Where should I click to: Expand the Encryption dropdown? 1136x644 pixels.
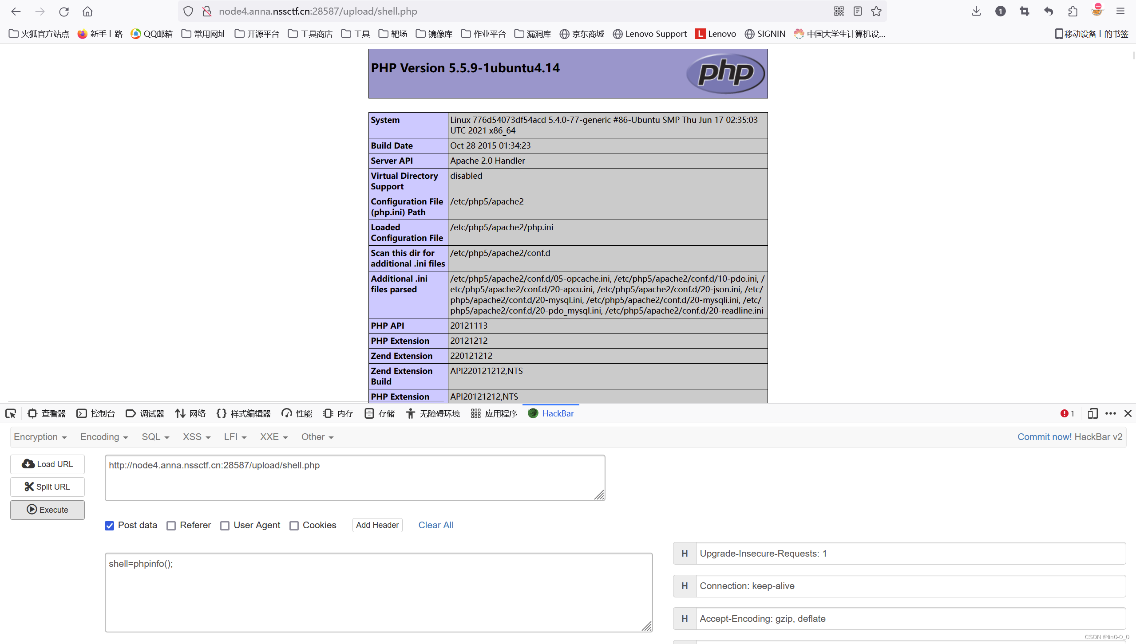tap(40, 437)
